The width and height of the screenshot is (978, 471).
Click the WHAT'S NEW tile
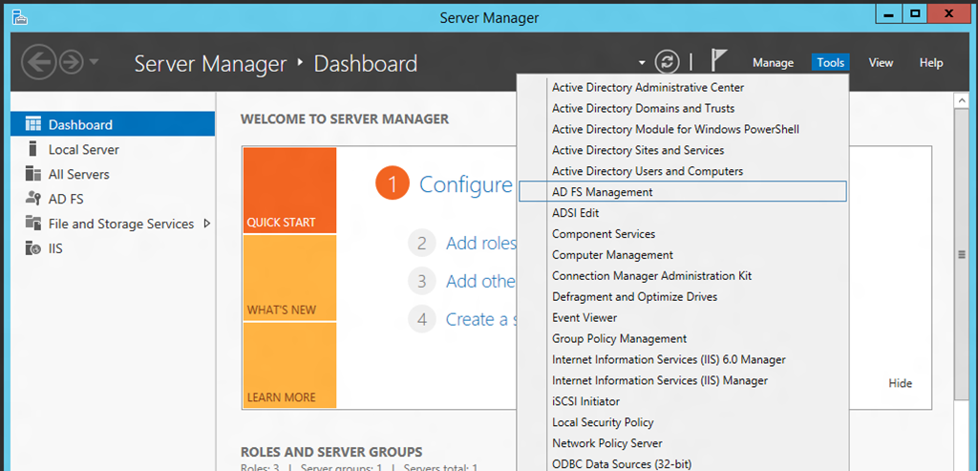290,278
